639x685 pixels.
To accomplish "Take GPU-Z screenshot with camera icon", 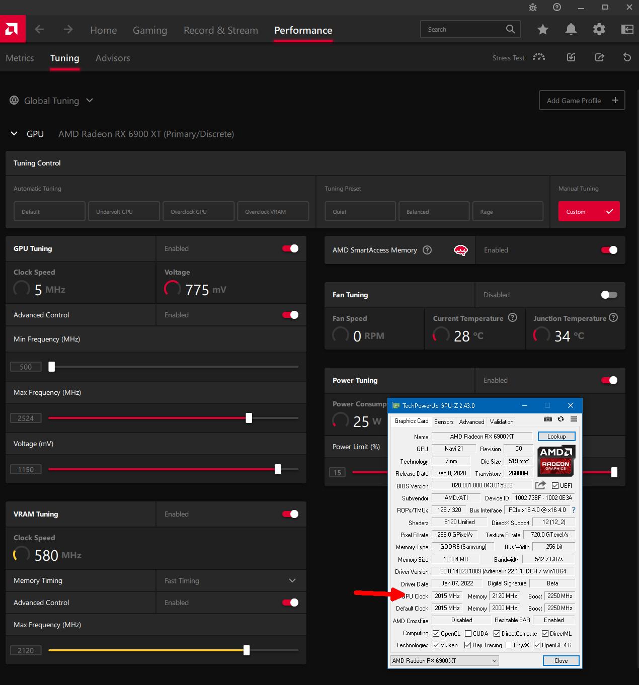I will coord(547,419).
